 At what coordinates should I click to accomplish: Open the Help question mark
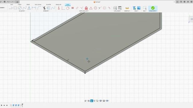[x=191, y=2]
